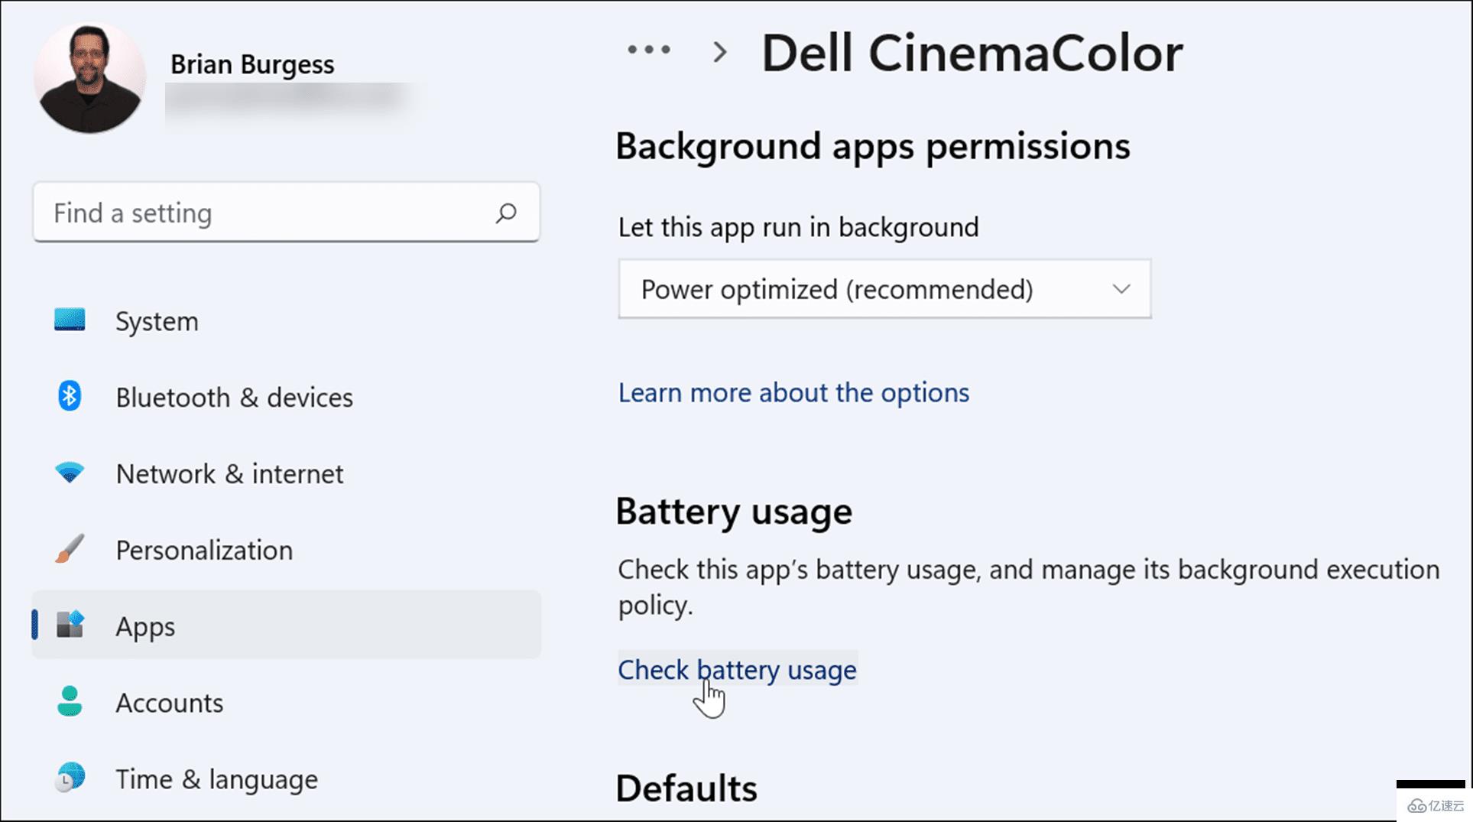Image resolution: width=1473 pixels, height=822 pixels.
Task: Open the breadcrumb ellipsis menu
Action: click(x=649, y=50)
